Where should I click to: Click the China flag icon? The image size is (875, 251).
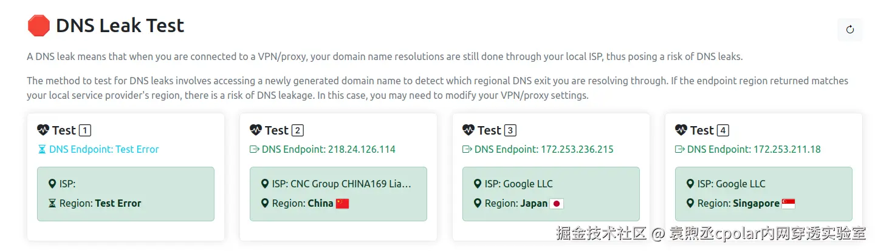coord(343,204)
